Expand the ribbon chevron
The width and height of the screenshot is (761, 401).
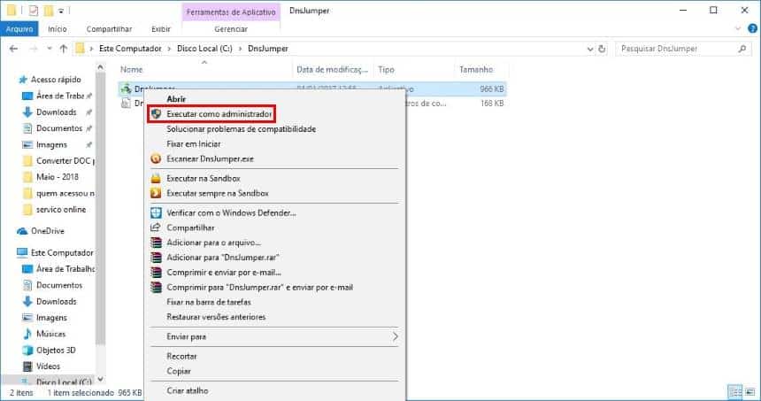(738, 28)
